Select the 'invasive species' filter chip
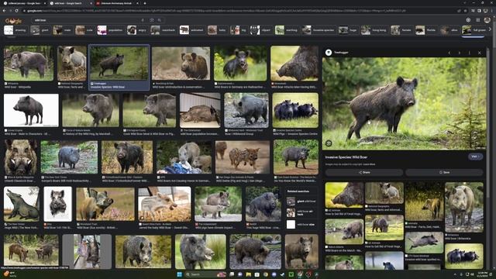496x279 pixels. click(319, 30)
